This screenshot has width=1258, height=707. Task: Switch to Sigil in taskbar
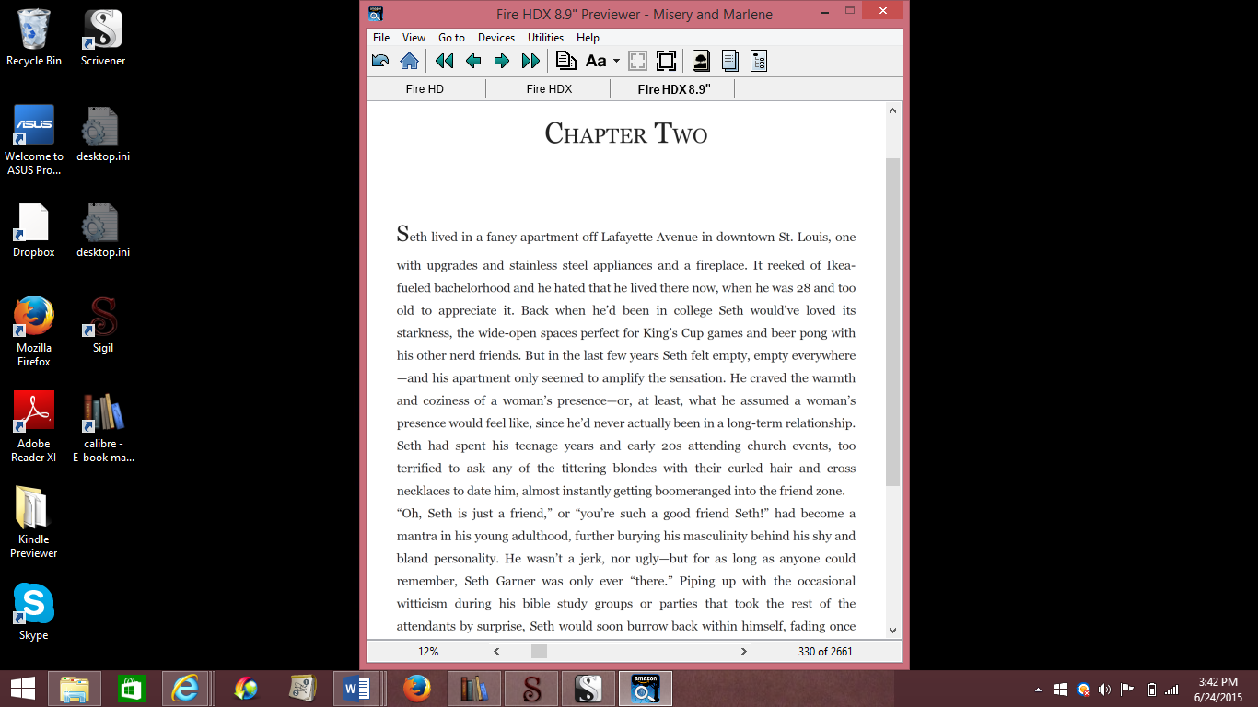click(531, 688)
